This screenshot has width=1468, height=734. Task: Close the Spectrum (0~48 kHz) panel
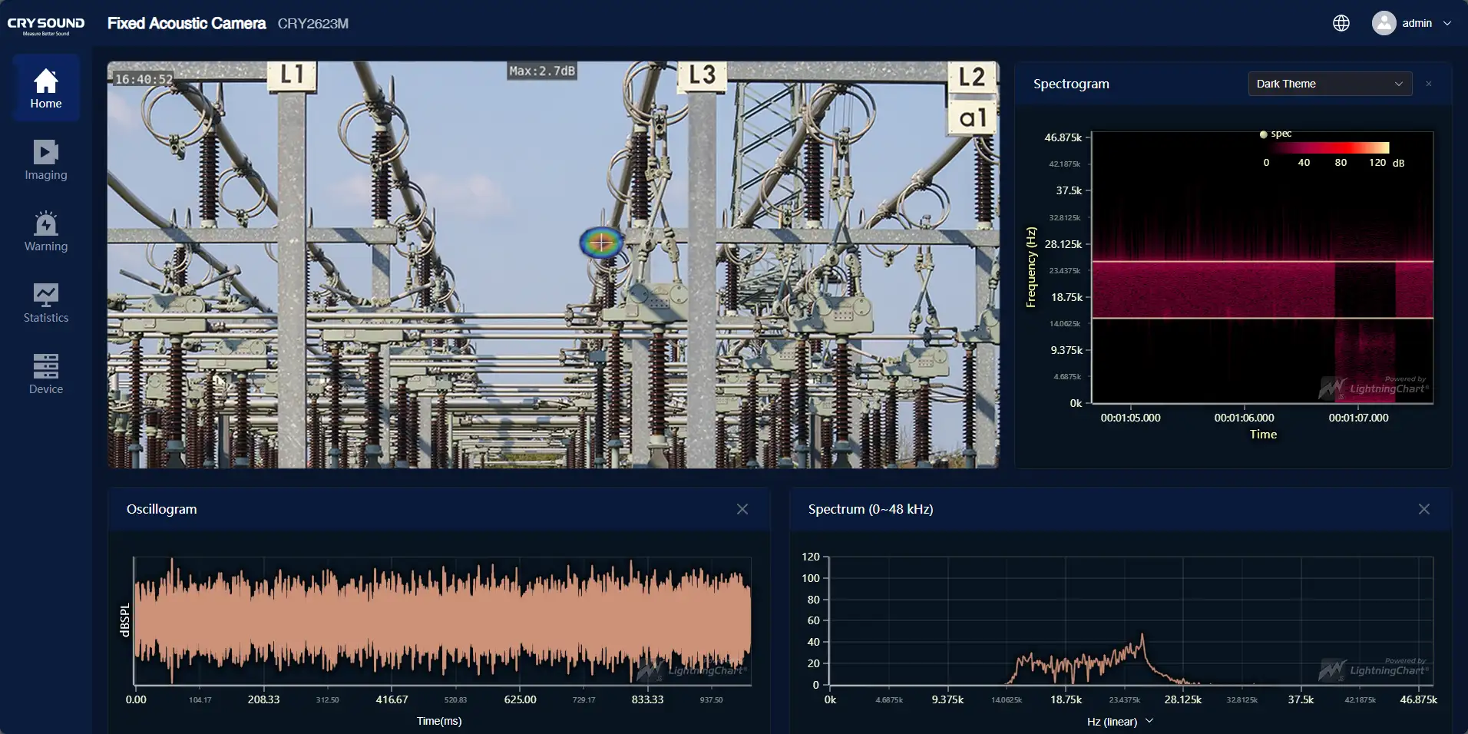pos(1423,509)
